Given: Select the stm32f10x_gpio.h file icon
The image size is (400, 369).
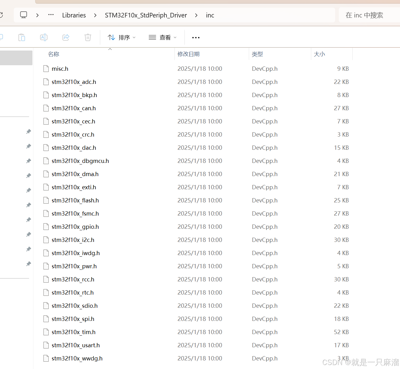Looking at the screenshot, I should coord(46,227).
